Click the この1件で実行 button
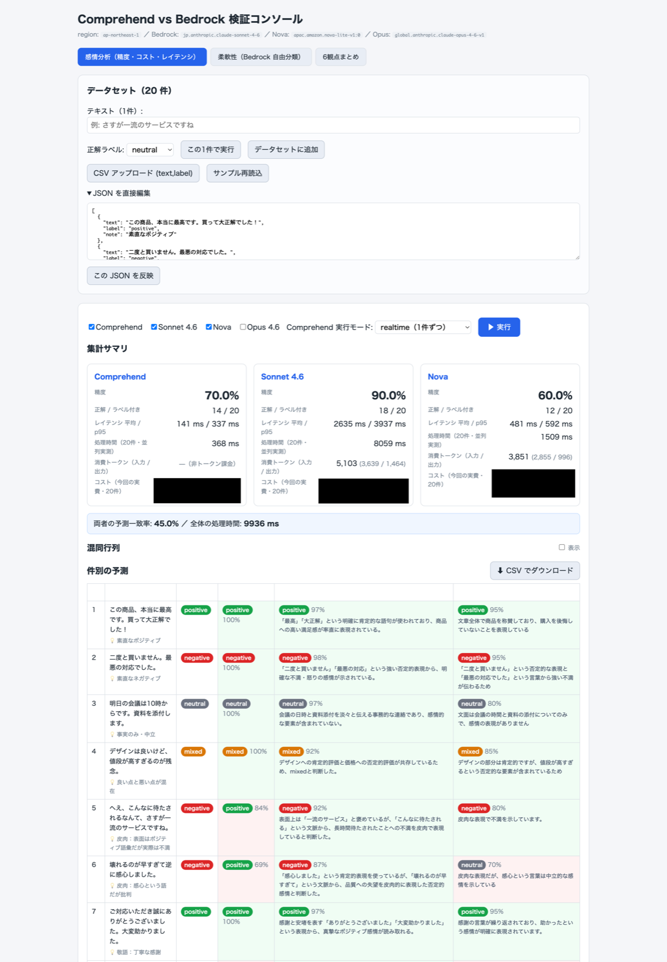 pyautogui.click(x=211, y=150)
